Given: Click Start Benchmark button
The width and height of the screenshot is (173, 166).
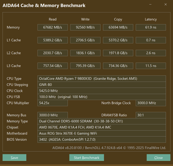Looking at the screenshot, I should point(86,158).
